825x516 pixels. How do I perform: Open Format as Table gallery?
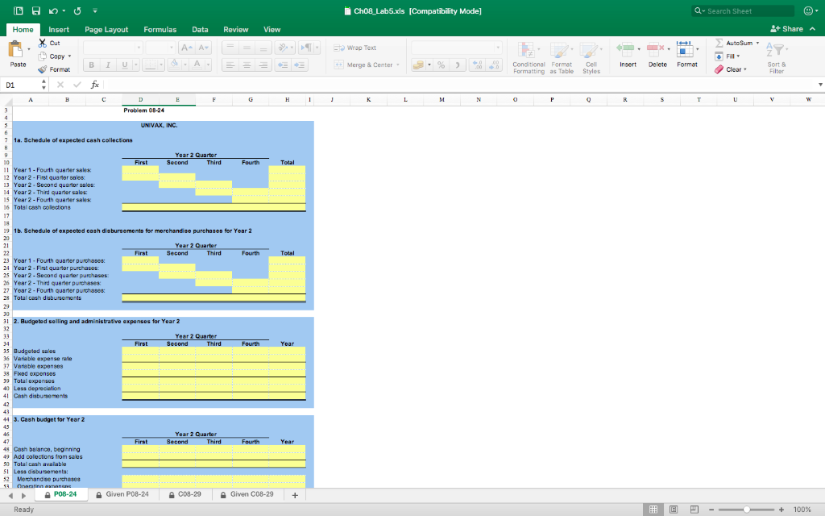click(x=562, y=58)
